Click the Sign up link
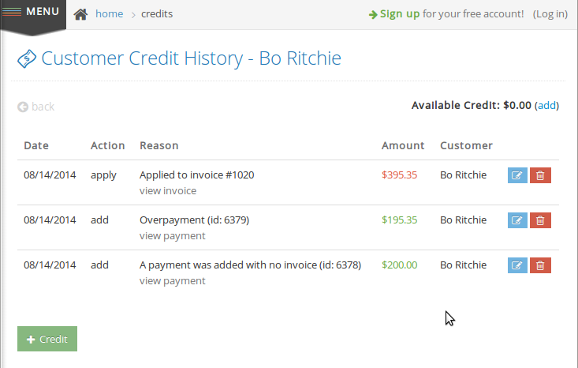The height and width of the screenshot is (368, 578). (x=400, y=14)
